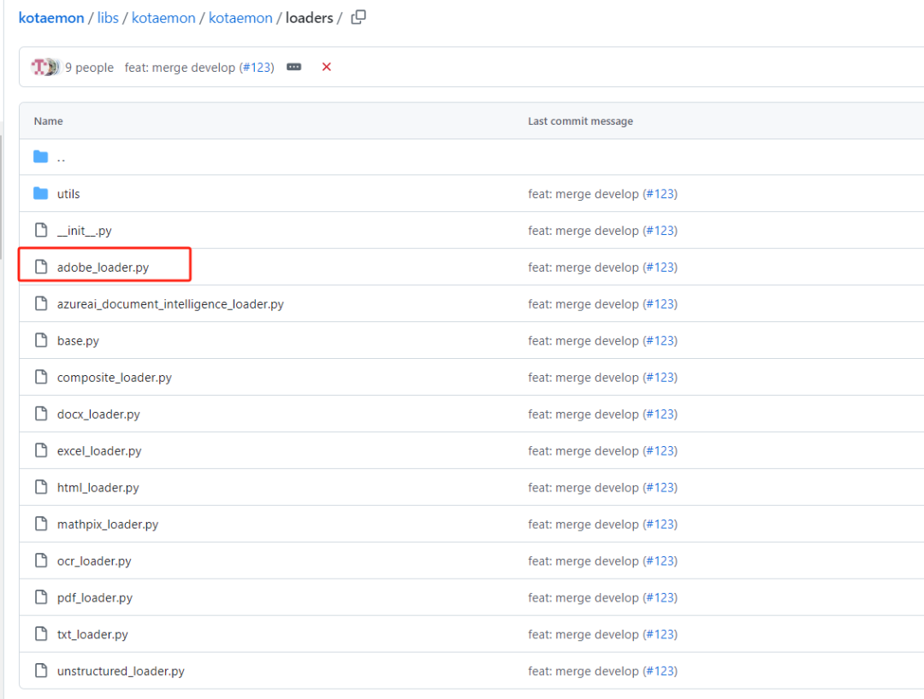
Task: Click the red failed status X icon
Action: (x=327, y=67)
